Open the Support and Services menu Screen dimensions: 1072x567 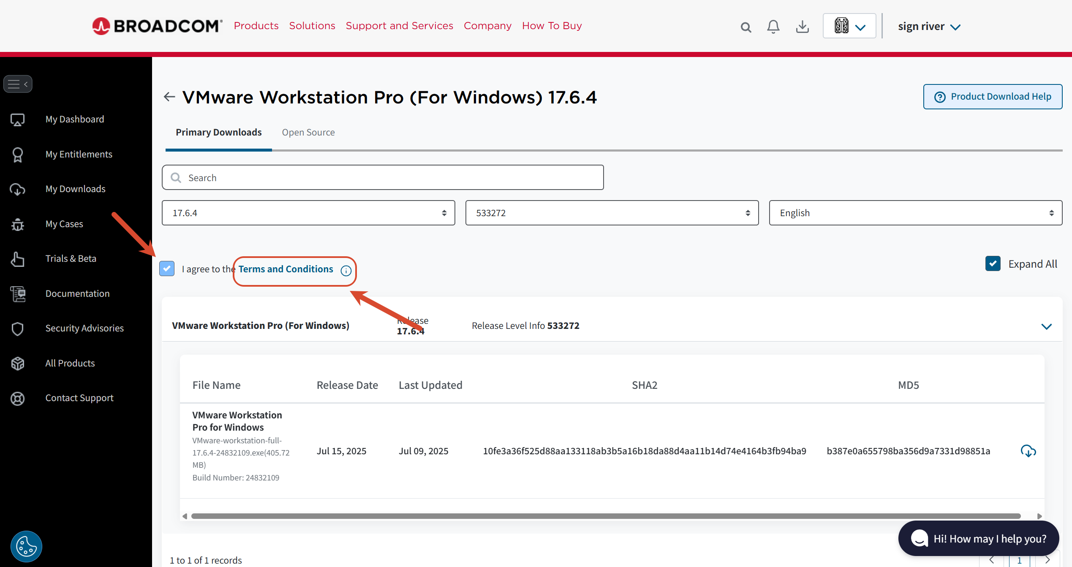pos(400,26)
